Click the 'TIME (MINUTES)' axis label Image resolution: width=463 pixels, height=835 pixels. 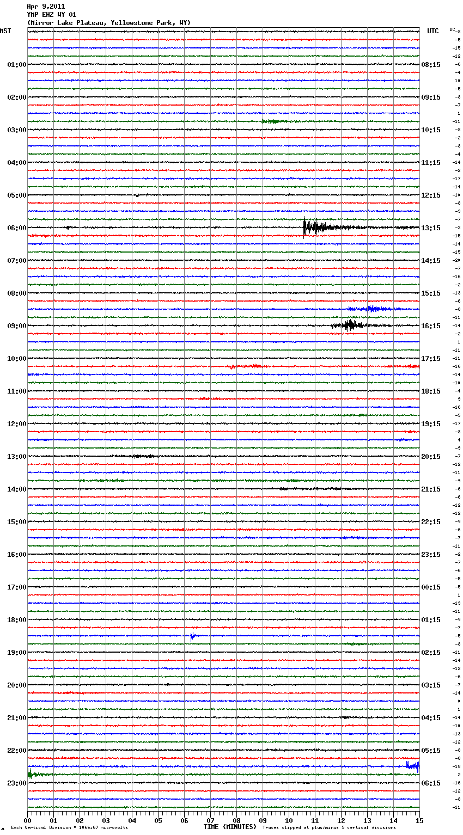[230, 827]
